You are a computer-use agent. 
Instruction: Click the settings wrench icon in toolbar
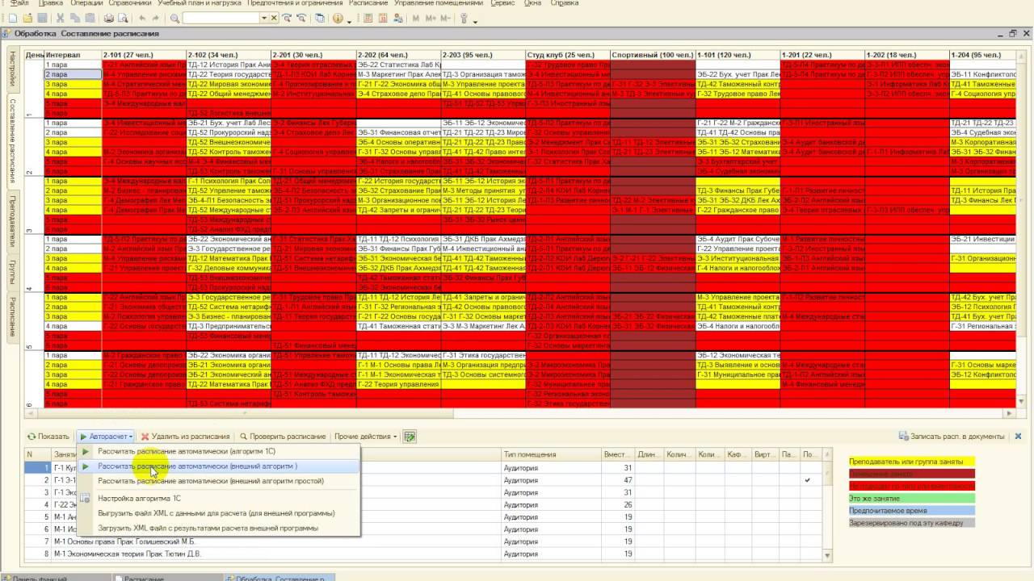coord(464,18)
